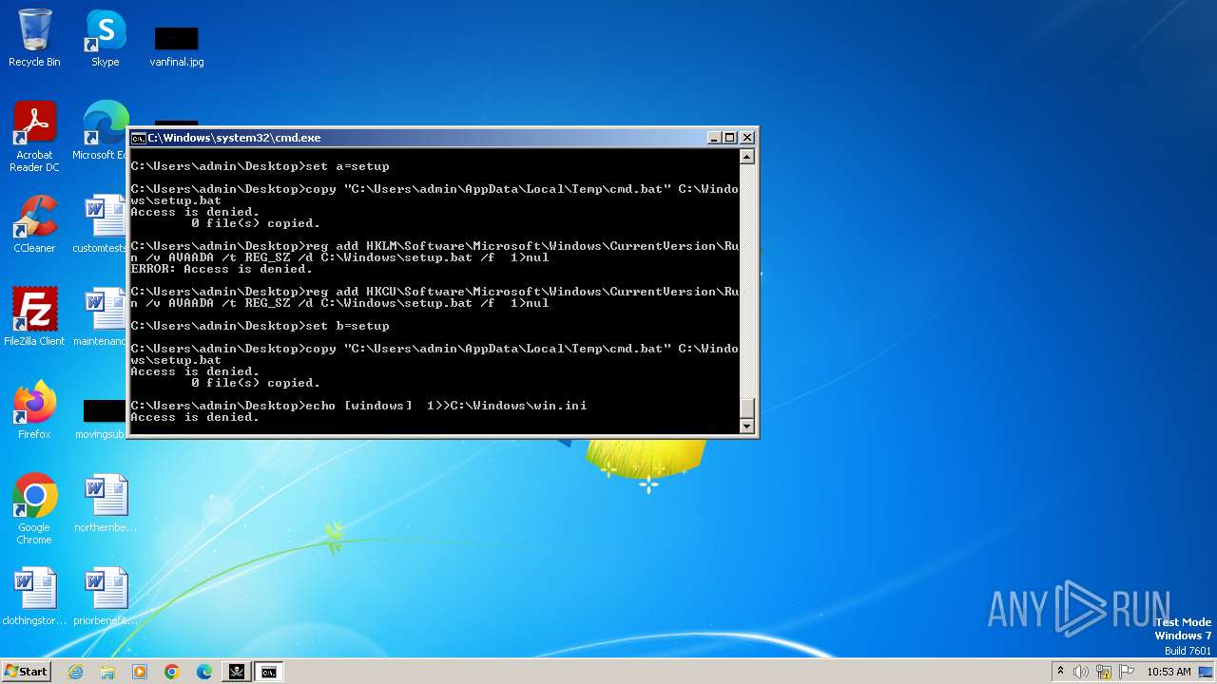The height and width of the screenshot is (684, 1217).
Task: Launch the CCleaner desktop shortcut
Action: [x=34, y=224]
